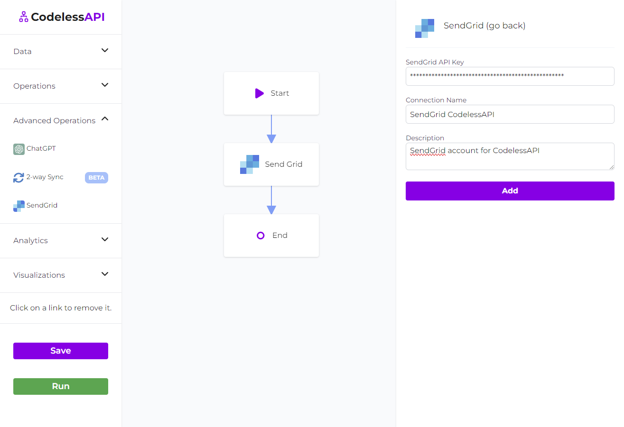
Task: Open the Data menu section
Action: coord(61,52)
